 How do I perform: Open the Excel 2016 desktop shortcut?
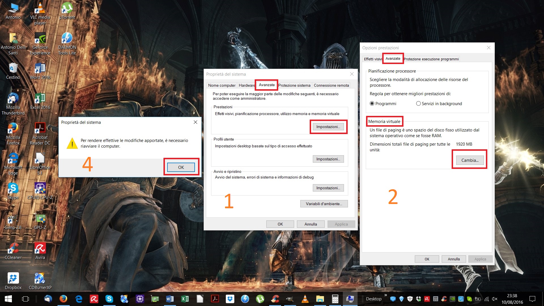coord(40,101)
